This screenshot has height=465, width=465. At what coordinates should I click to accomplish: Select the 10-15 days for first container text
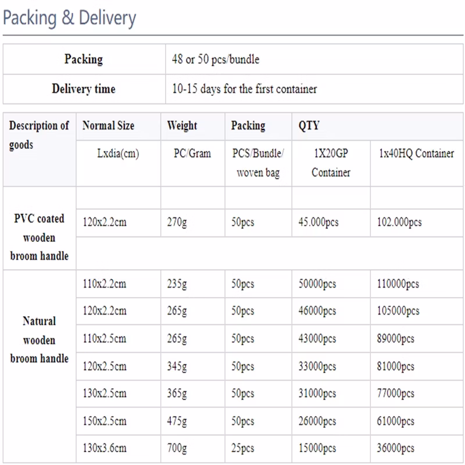point(244,89)
